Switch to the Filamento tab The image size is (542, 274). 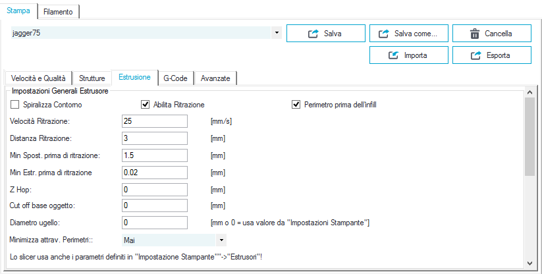point(58,11)
